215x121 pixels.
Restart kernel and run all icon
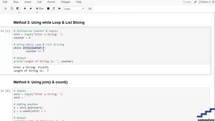click(59, 9)
